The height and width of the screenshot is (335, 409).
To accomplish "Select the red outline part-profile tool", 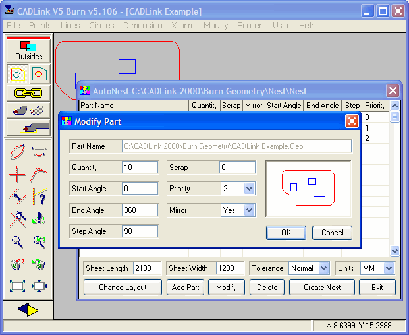I will point(18,74).
